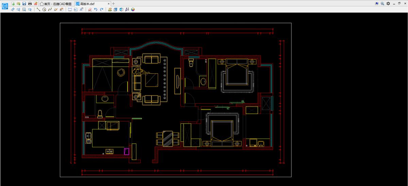This screenshot has height=186, width=408.
Task: Add a new tab with plus button
Action: tap(114, 3)
